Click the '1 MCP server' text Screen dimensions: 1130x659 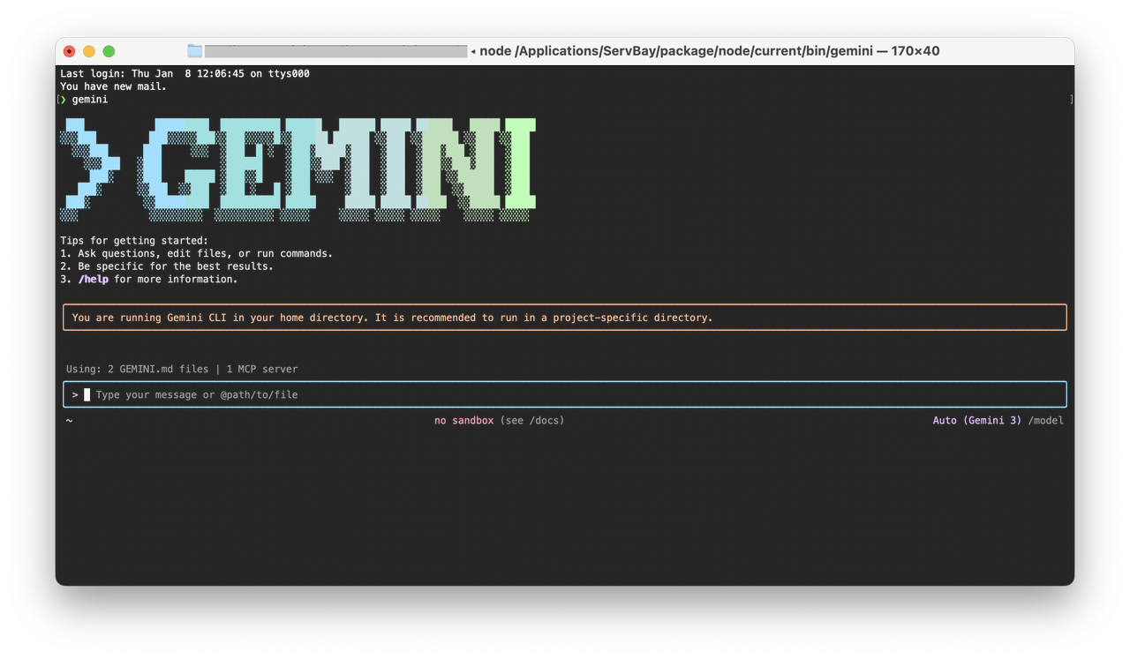[x=262, y=369]
